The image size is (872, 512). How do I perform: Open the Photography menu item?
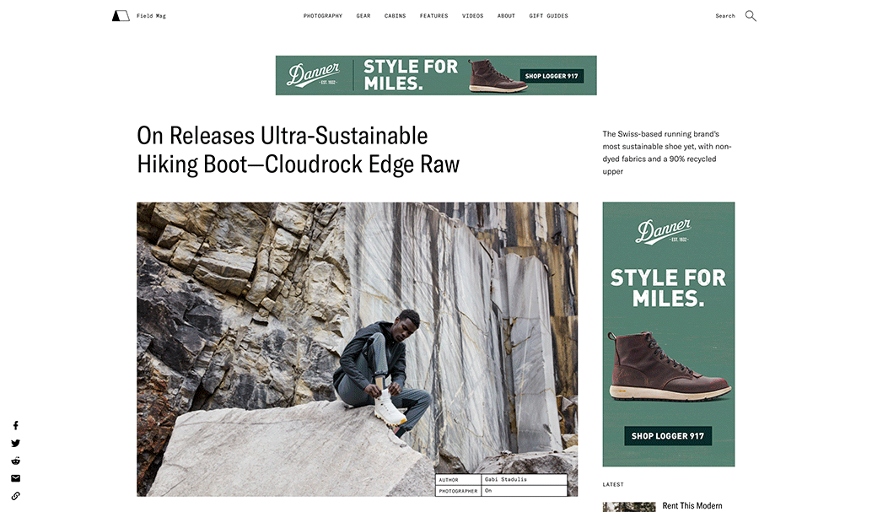[x=322, y=15]
